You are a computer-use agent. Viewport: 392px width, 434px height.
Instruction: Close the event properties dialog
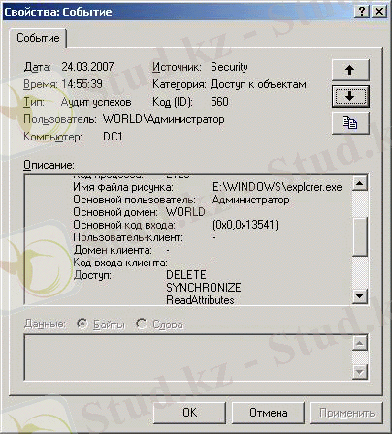(378, 12)
